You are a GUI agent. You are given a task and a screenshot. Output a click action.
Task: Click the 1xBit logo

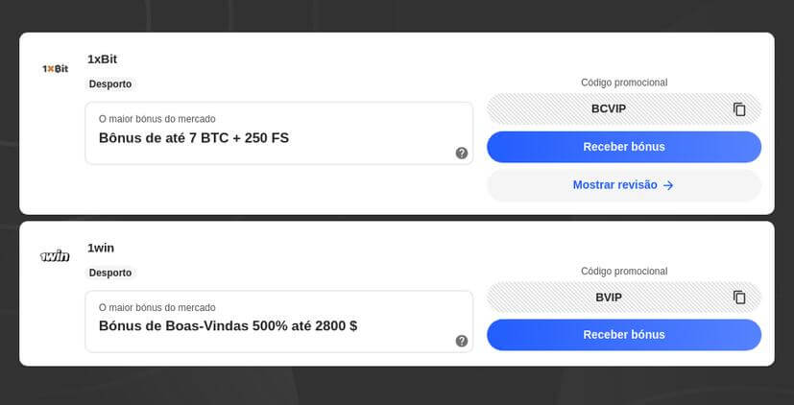click(56, 69)
